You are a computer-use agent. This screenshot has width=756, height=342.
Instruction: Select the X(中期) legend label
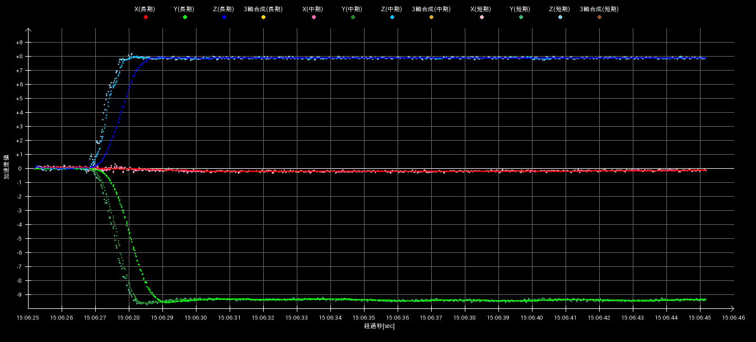coord(313,9)
